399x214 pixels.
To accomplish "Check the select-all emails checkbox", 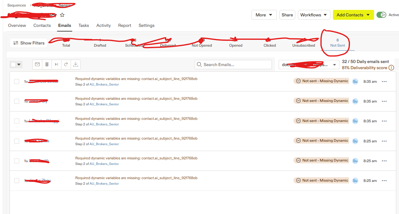I will (x=13, y=65).
